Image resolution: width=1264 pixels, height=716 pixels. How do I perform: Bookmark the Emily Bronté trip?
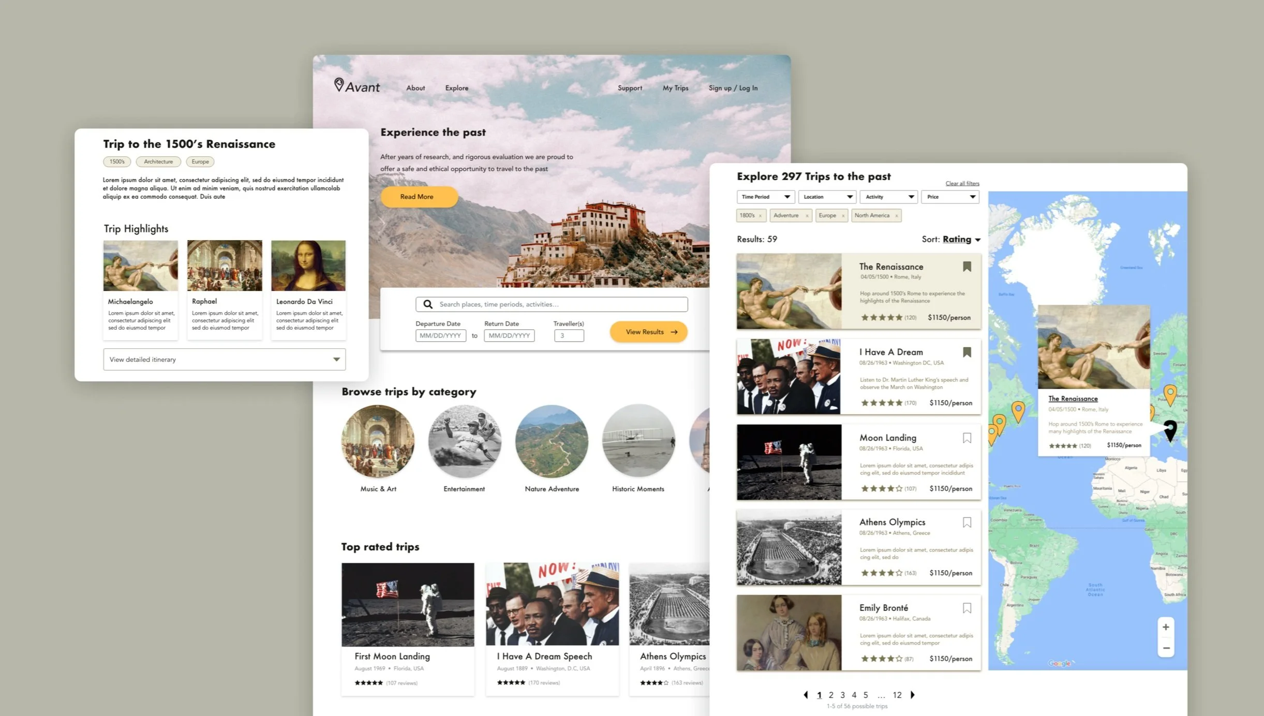pyautogui.click(x=966, y=608)
